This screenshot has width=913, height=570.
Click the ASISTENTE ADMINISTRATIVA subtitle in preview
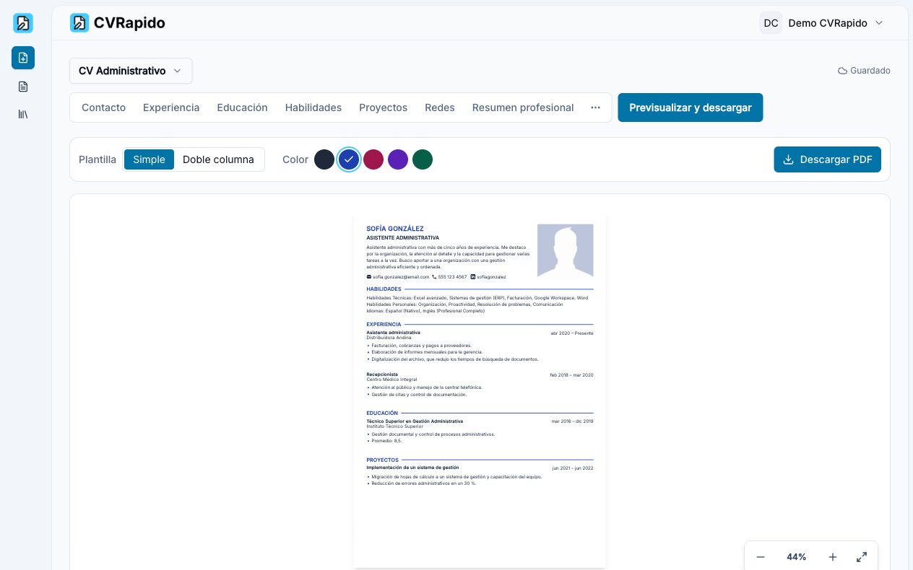pyautogui.click(x=402, y=237)
